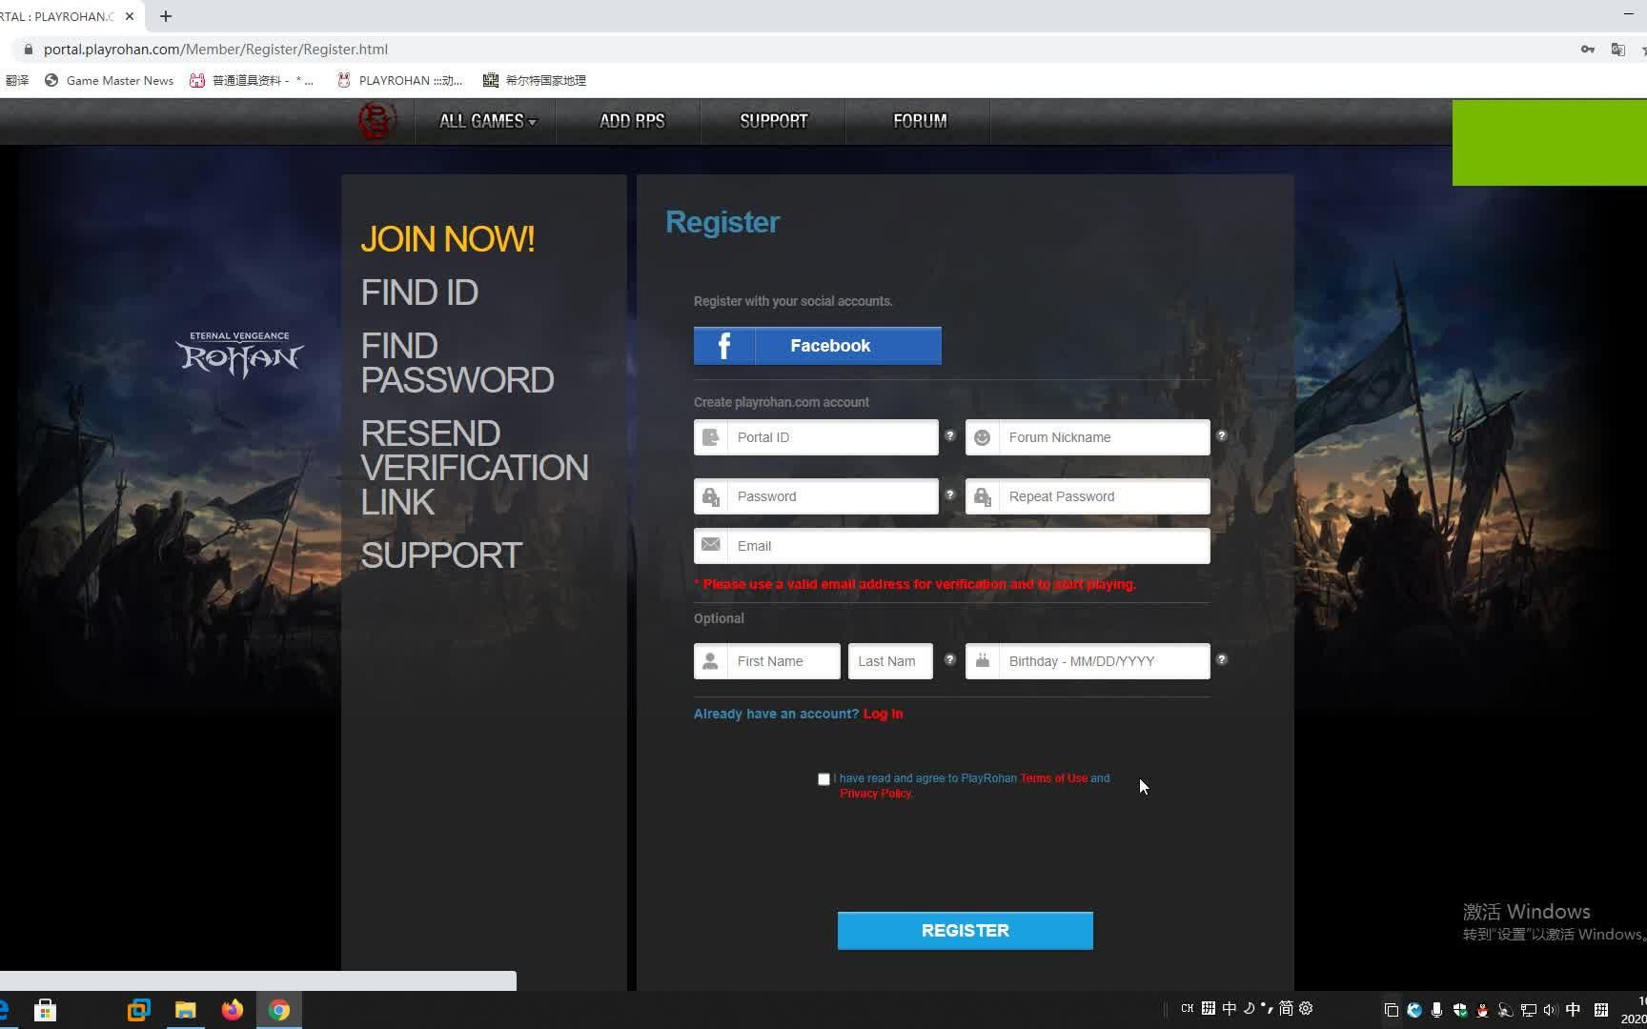Open the ALL GAMES dropdown menu

(x=487, y=121)
